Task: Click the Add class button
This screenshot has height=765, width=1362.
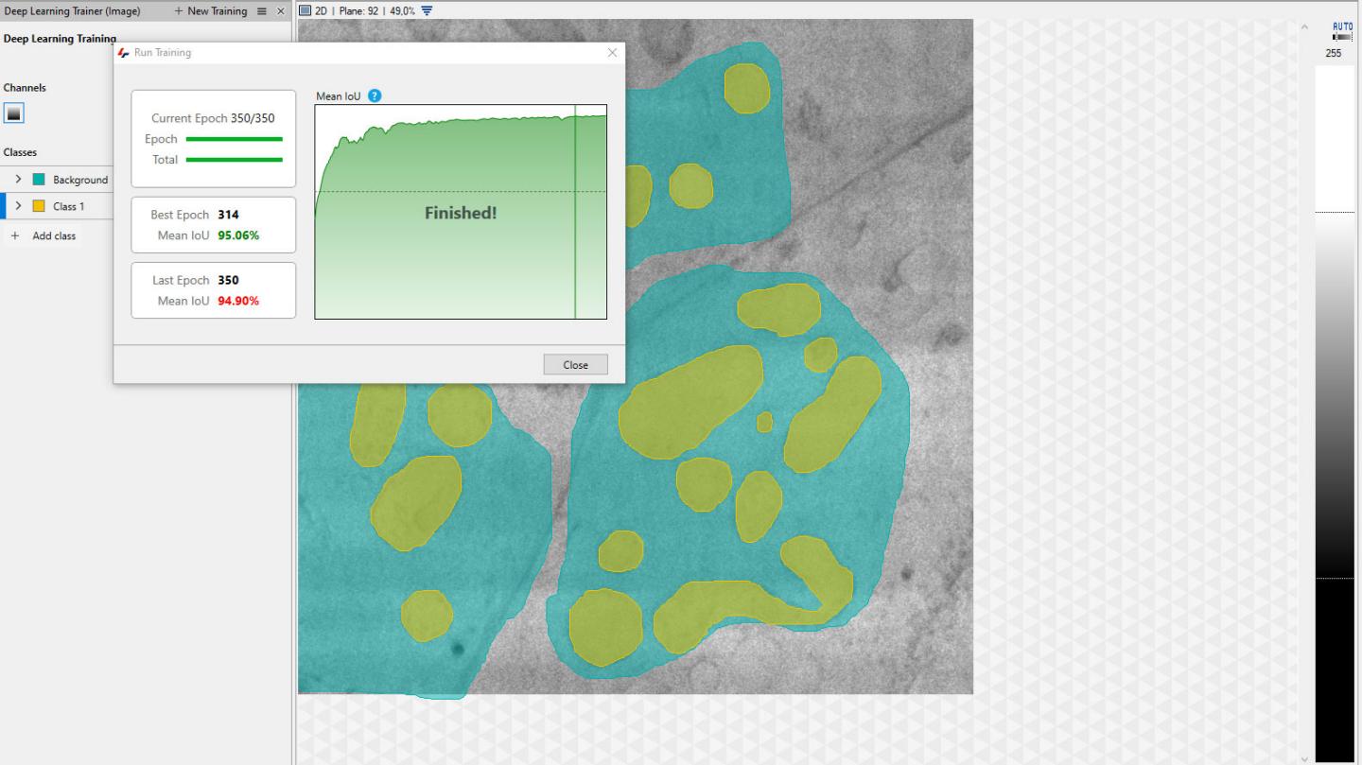Action: [54, 235]
